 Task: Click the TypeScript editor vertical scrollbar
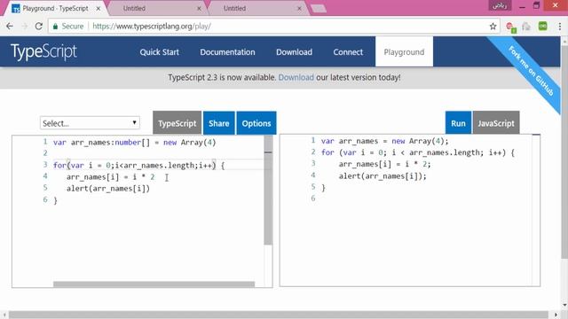(268, 191)
